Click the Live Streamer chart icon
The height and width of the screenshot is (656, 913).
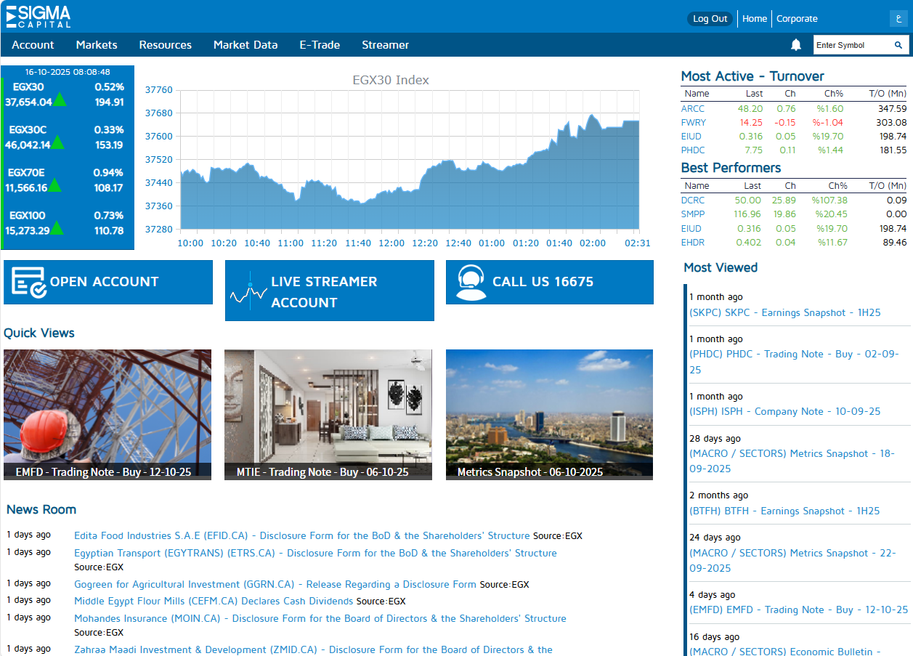tap(249, 292)
